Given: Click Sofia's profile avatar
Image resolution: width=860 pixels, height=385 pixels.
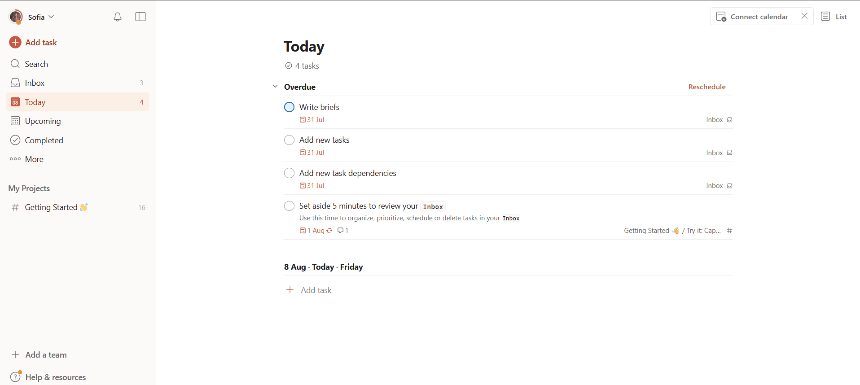Looking at the screenshot, I should pyautogui.click(x=16, y=17).
